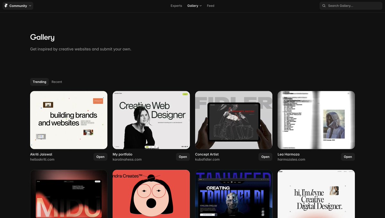Go to the Experts page
This screenshot has height=218, width=385.
click(x=176, y=6)
